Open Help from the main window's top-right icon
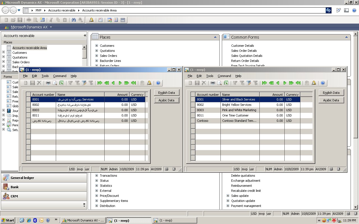This screenshot has height=224, width=359. pyautogui.click(x=354, y=10)
